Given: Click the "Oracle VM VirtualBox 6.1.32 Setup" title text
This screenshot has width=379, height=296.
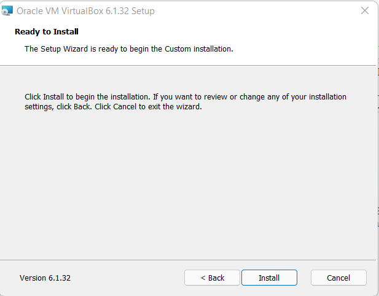Looking at the screenshot, I should coord(85,11).
